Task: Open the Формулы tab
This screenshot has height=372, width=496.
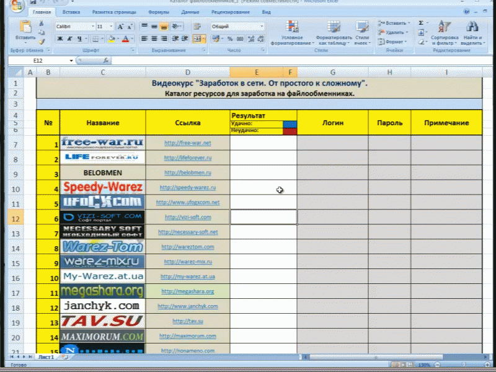Action: coord(159,12)
